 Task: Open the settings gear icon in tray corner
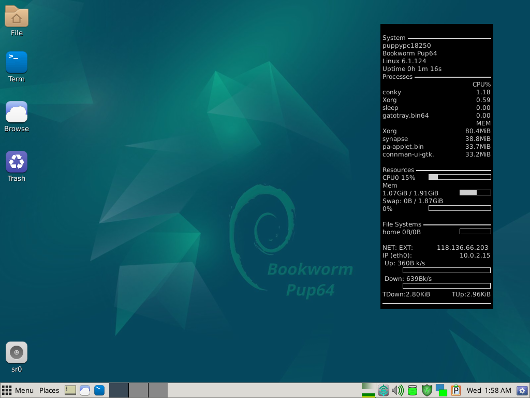click(x=522, y=390)
